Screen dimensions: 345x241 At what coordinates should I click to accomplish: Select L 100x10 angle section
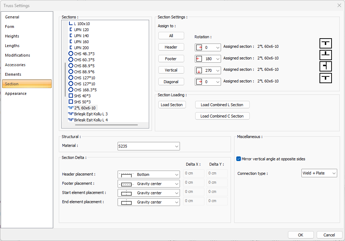[x=81, y=24]
